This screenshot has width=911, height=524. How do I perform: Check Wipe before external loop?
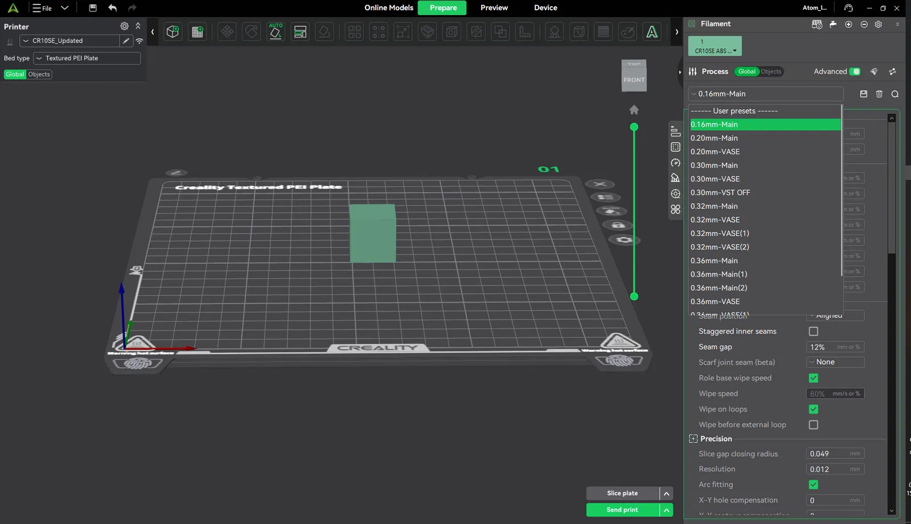[814, 424]
